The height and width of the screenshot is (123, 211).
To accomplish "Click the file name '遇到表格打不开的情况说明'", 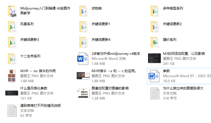I will click(x=40, y=106).
